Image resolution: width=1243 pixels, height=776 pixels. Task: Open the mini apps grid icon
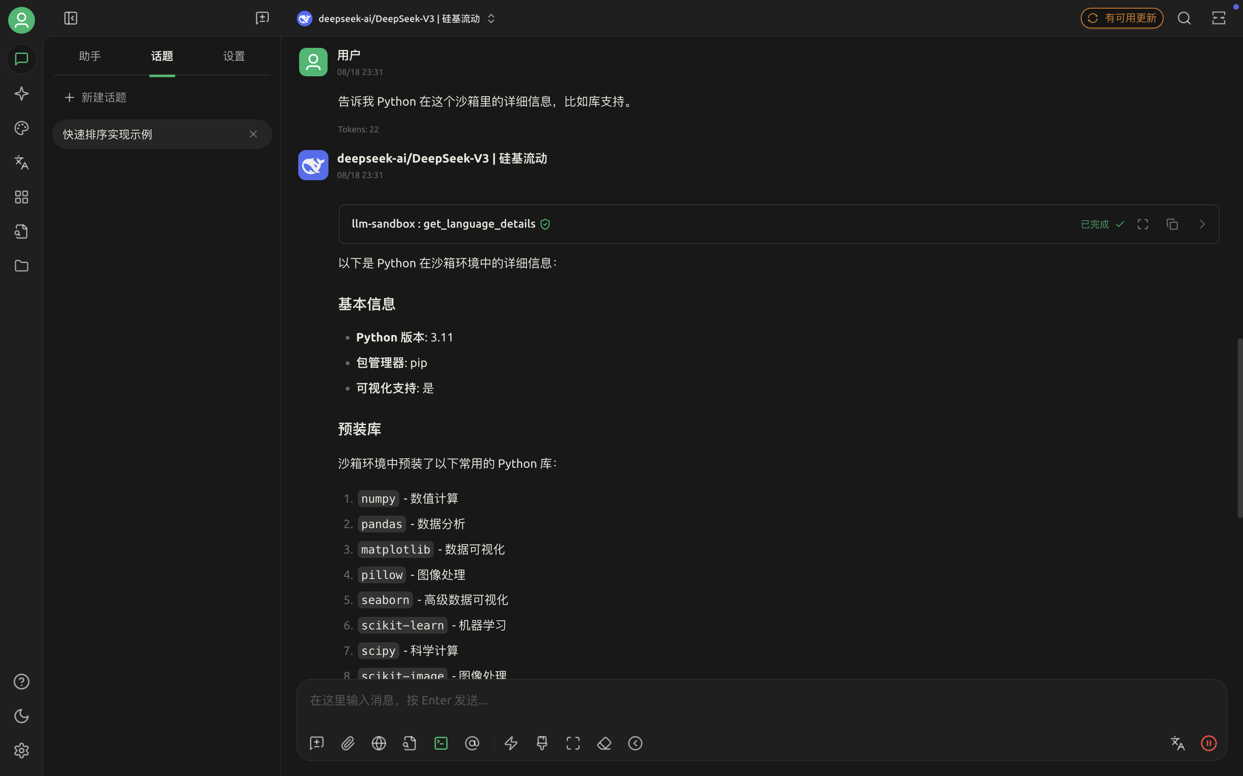(21, 197)
